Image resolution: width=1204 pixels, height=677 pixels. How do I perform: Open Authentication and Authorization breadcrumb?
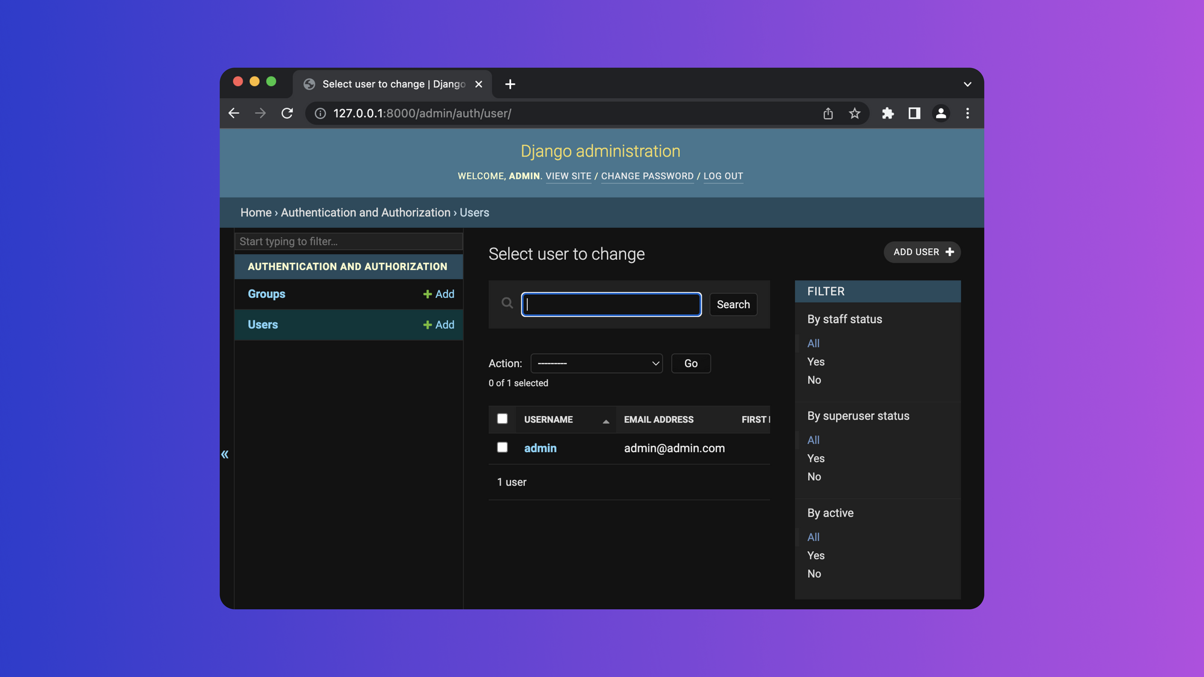click(365, 212)
